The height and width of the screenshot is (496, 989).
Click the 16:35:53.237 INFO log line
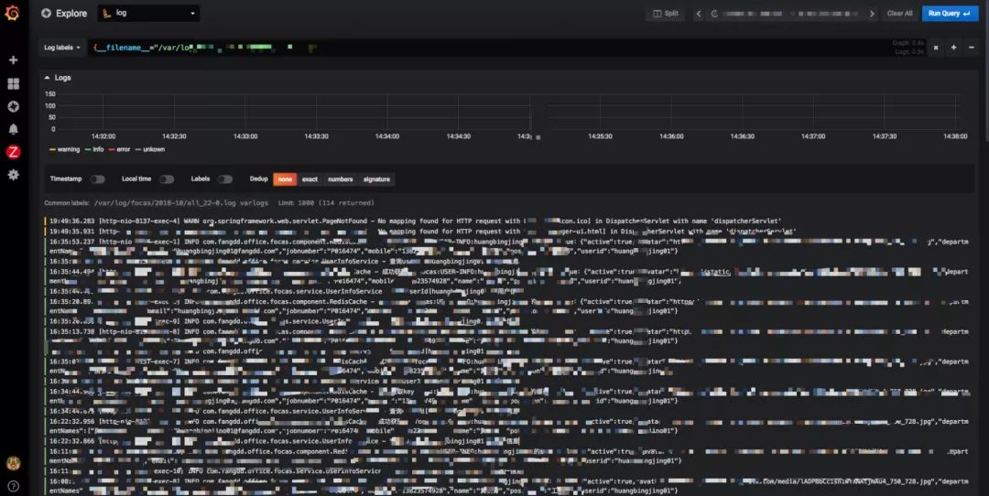pyautogui.click(x=507, y=246)
